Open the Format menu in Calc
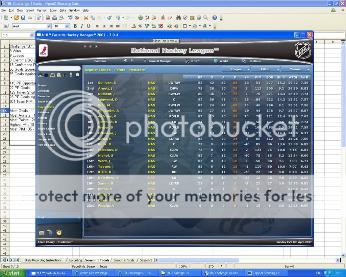This screenshot has height=277, width=346. 42,10
